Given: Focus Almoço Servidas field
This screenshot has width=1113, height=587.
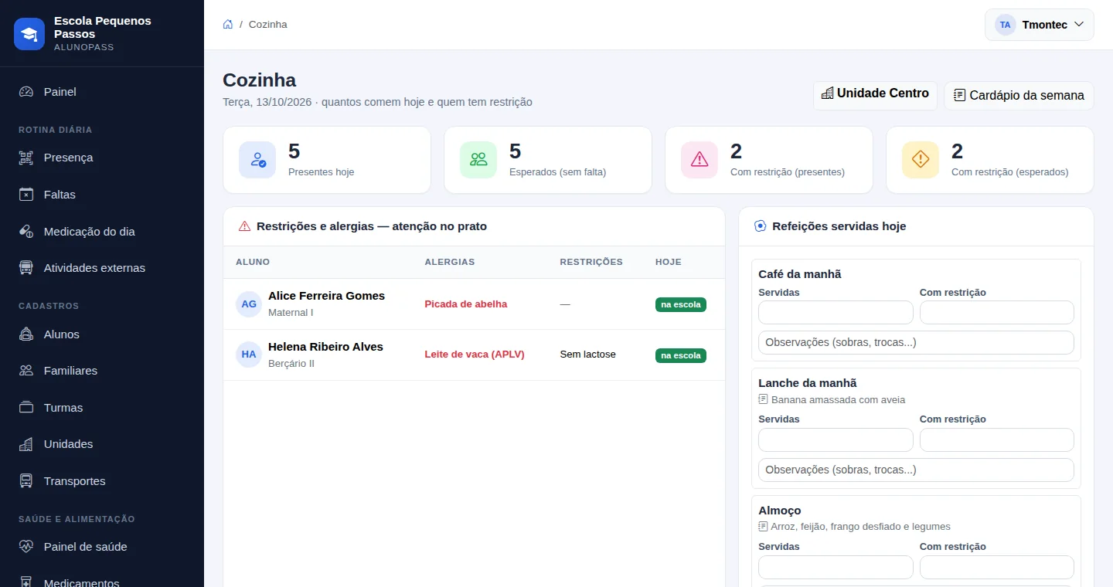Looking at the screenshot, I should [836, 567].
